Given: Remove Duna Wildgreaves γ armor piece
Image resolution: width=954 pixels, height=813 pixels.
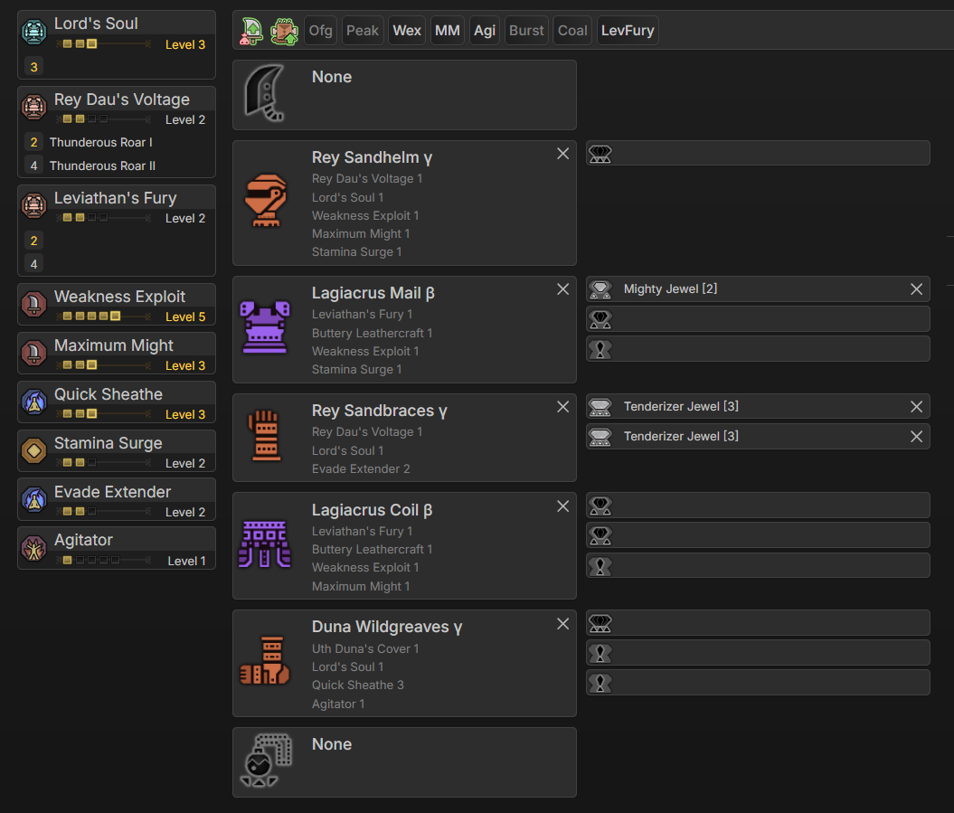Looking at the screenshot, I should coord(562,624).
